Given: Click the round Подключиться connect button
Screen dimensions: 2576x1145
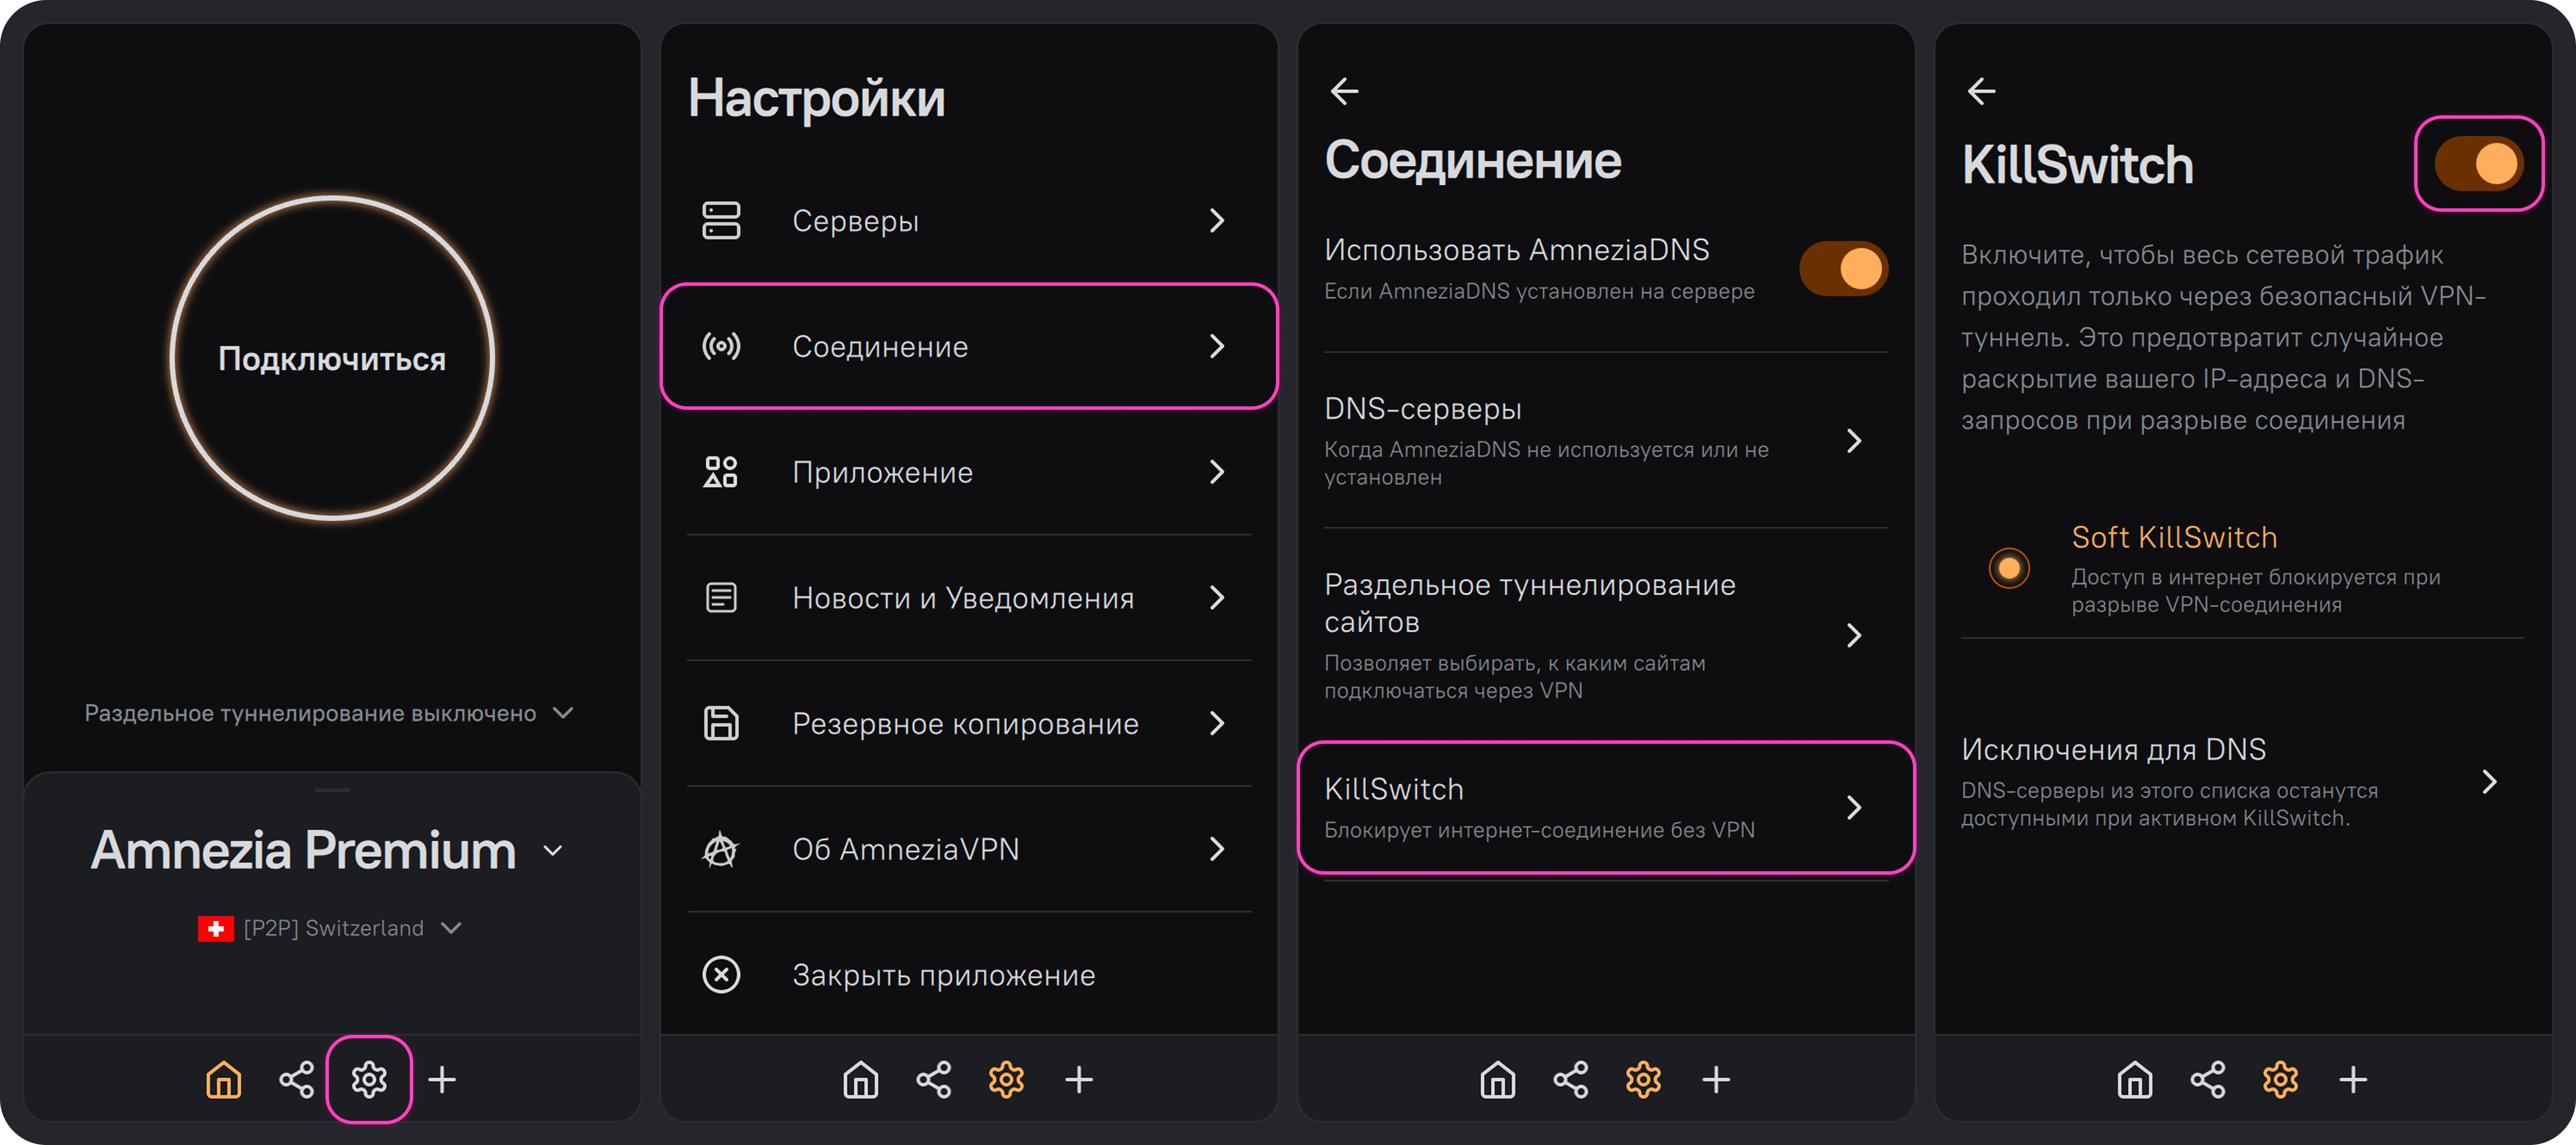Looking at the screenshot, I should pyautogui.click(x=332, y=358).
